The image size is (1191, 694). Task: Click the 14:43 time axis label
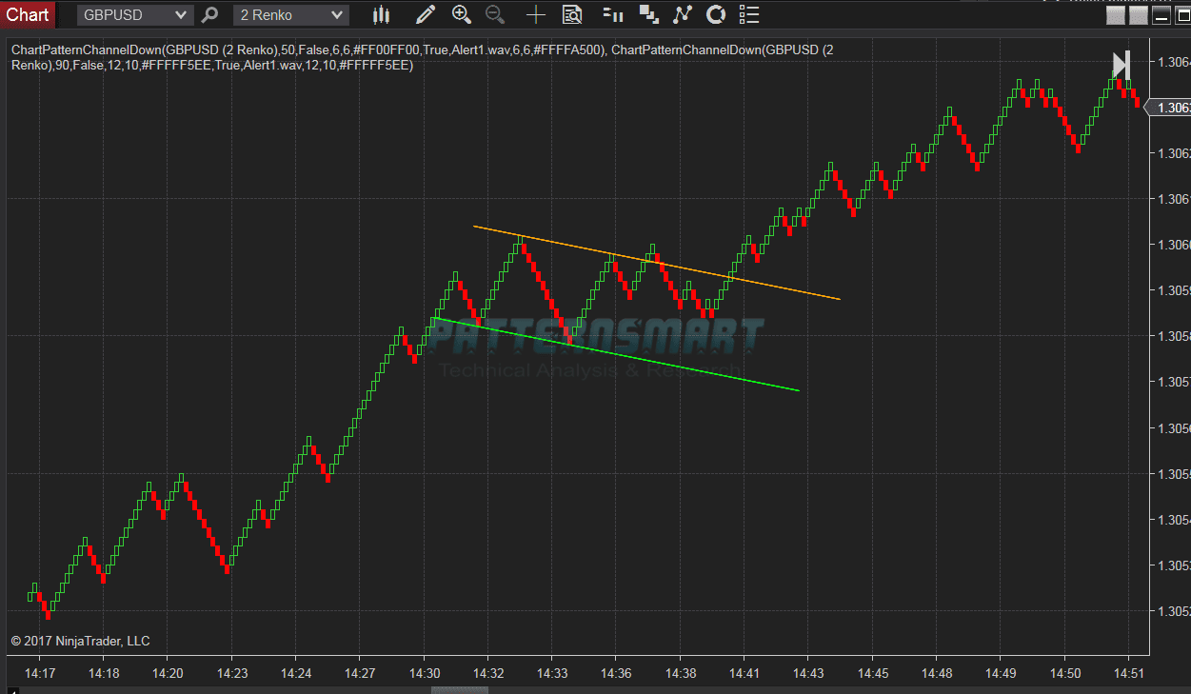point(808,673)
